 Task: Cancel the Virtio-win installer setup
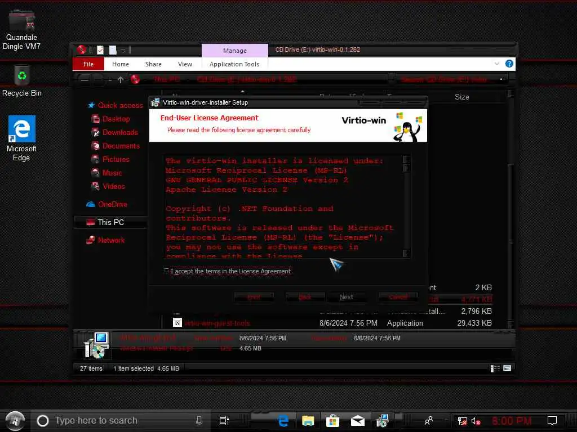[x=398, y=297]
